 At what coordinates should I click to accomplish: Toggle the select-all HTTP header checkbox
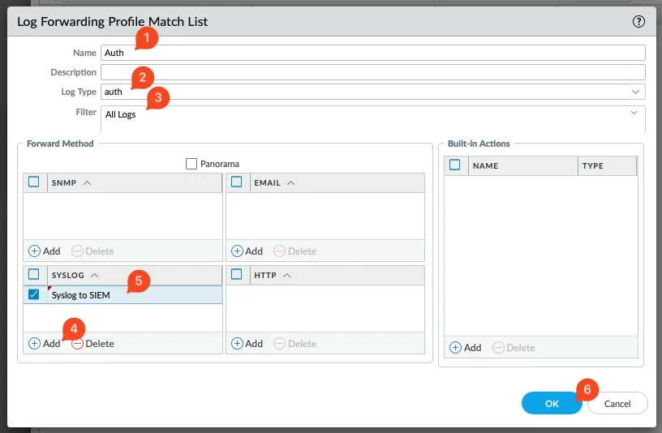coord(237,276)
